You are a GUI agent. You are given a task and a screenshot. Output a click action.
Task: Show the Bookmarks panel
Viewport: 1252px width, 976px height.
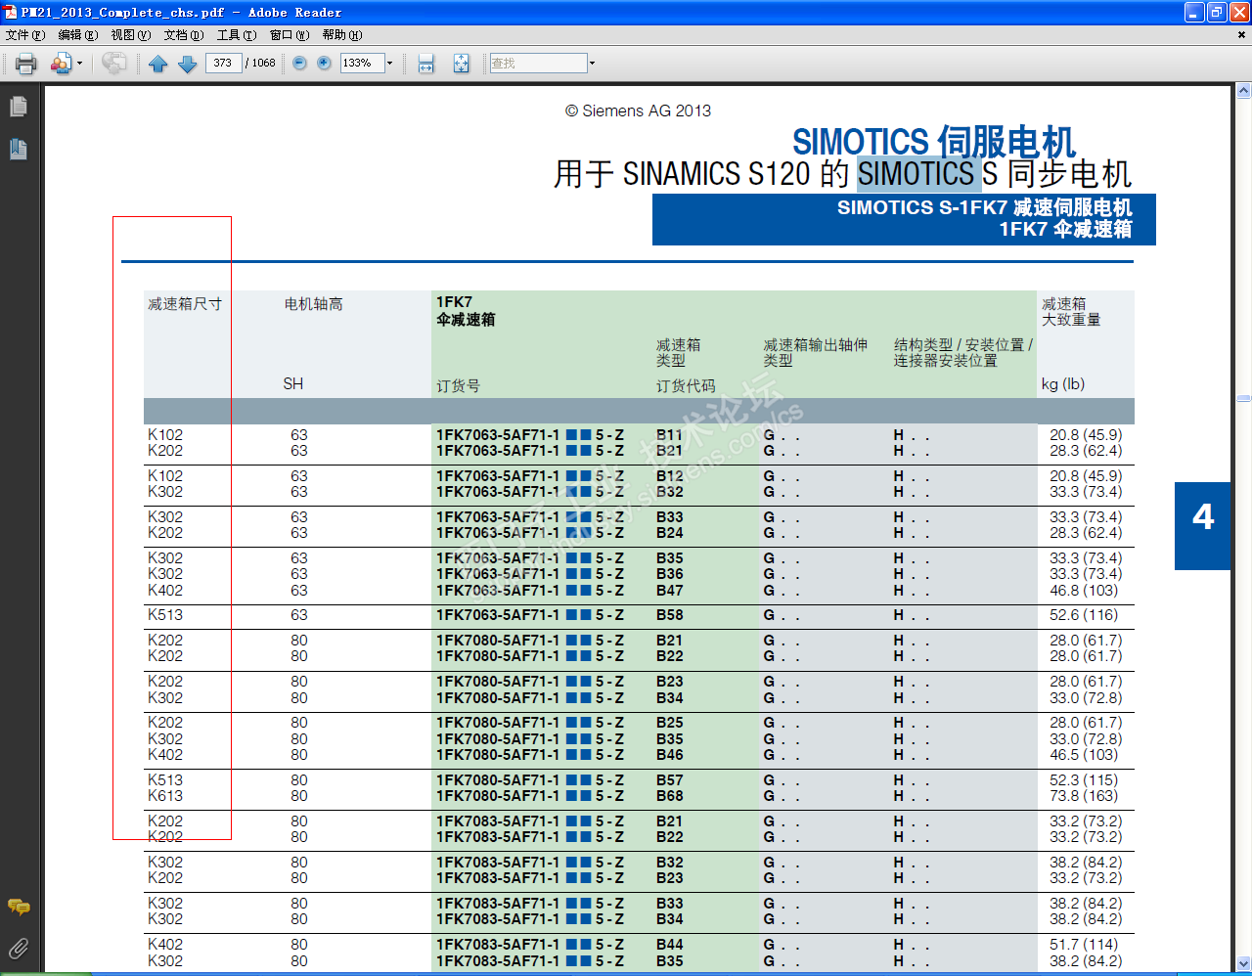(x=19, y=149)
